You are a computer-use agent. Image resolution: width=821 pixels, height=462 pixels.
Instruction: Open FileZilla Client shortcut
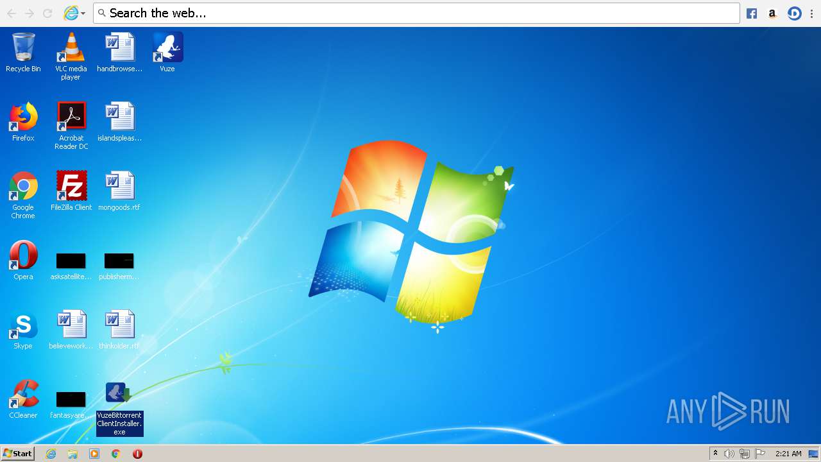71,191
